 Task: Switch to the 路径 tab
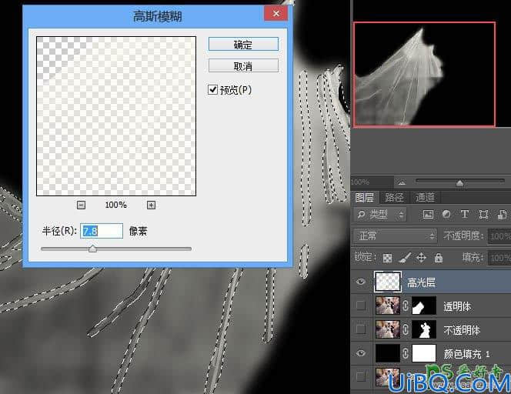pyautogui.click(x=394, y=198)
